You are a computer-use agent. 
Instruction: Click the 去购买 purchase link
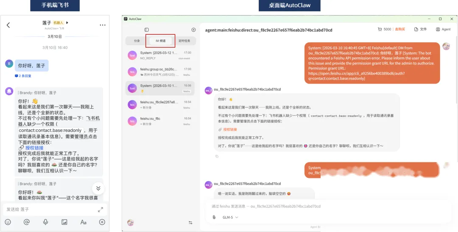pos(400,29)
